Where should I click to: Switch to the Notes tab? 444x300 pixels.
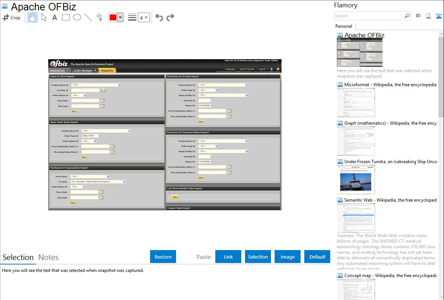pos(49,257)
